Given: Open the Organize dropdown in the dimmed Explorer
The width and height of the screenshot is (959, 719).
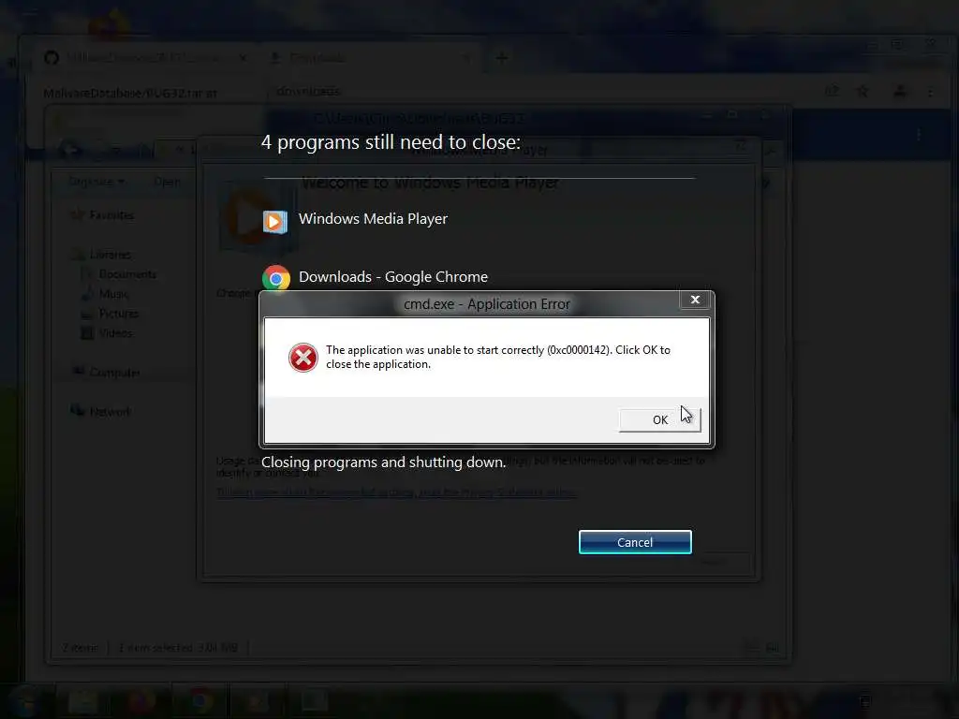Looking at the screenshot, I should [x=96, y=183].
